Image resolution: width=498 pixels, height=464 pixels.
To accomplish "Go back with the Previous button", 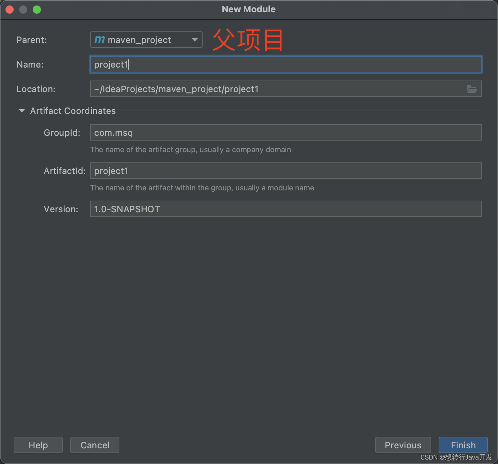I will [403, 445].
